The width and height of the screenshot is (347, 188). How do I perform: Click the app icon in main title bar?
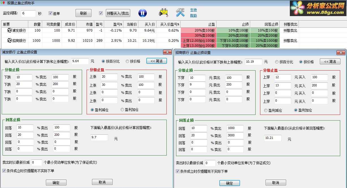3,3
